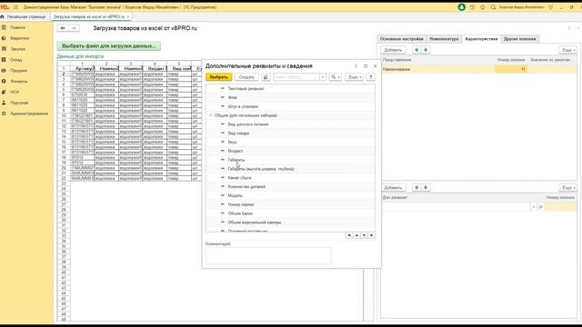The image size is (582, 327).
Task: Click the Доп реквизит input field
Action: [x=457, y=207]
